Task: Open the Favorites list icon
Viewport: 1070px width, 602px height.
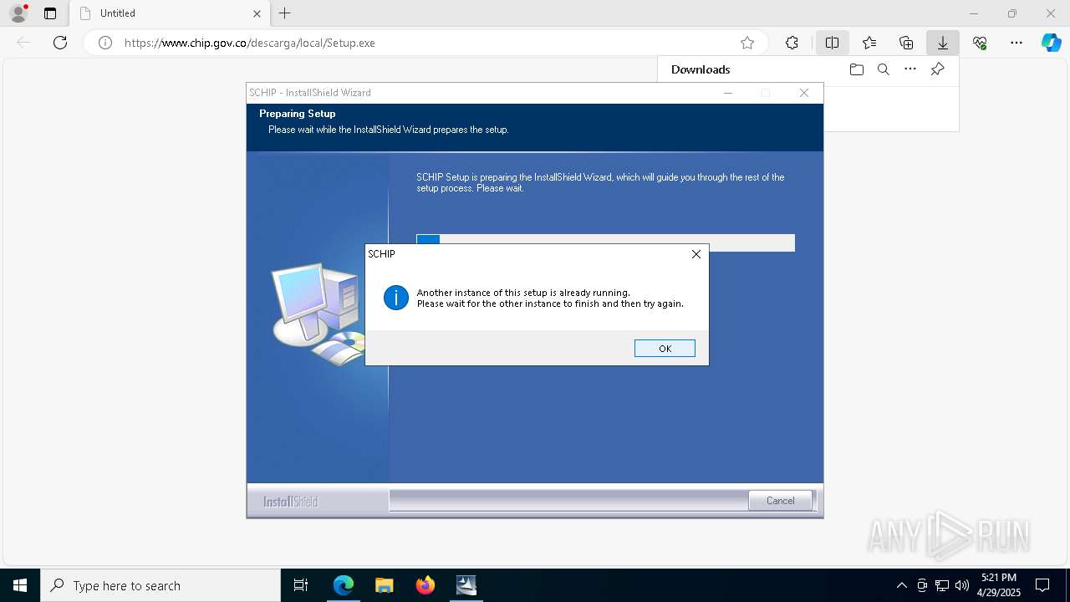Action: pos(869,43)
